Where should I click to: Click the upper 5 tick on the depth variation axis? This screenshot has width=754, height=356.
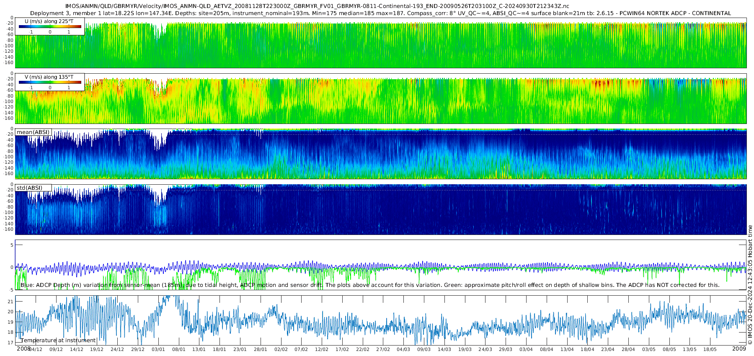(x=12, y=245)
